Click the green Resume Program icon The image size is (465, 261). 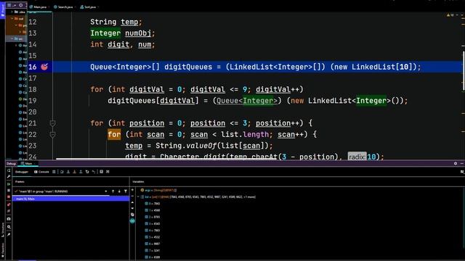coord(9,184)
